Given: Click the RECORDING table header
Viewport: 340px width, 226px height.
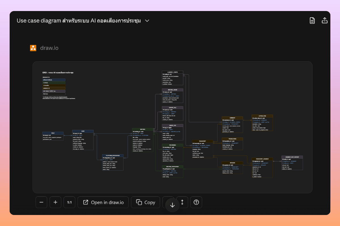Looking at the screenshot, I should tap(173, 145).
